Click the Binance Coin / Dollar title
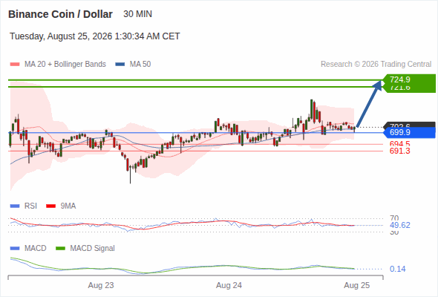This screenshot has width=438, height=297. [60, 14]
